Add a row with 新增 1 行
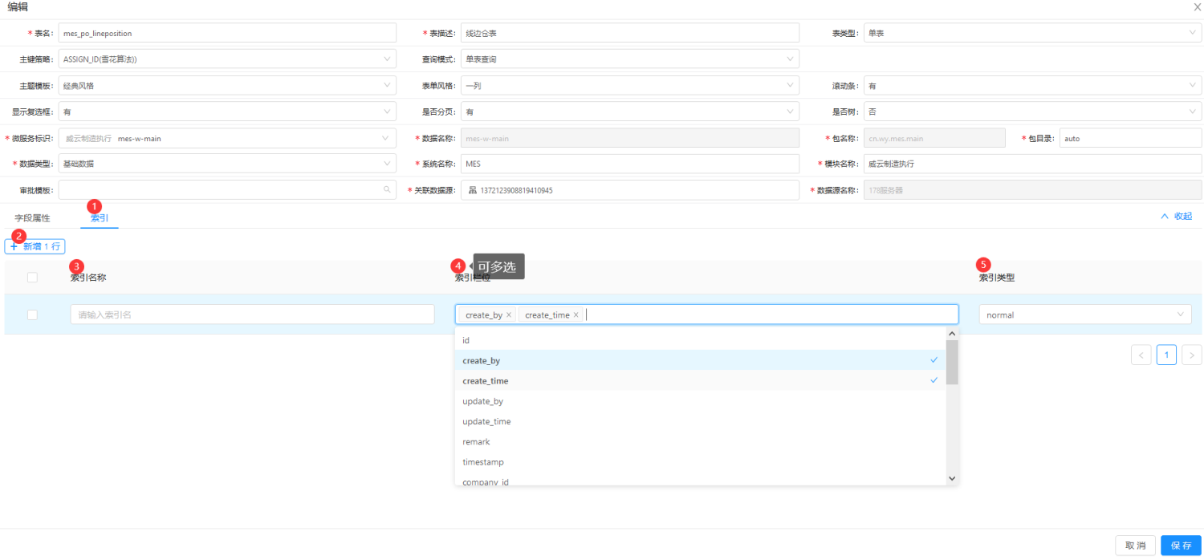Viewport: 1204px width, 560px height. (x=35, y=246)
